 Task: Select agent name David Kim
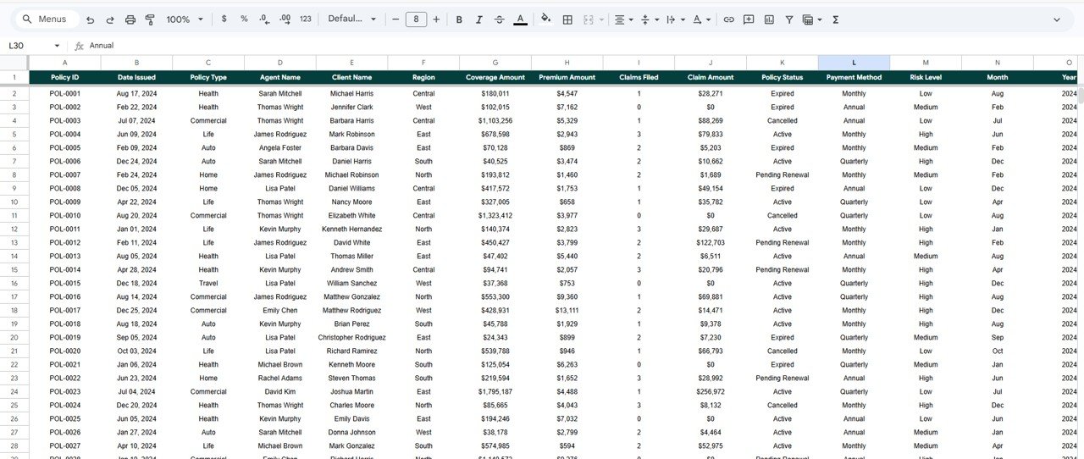[280, 392]
